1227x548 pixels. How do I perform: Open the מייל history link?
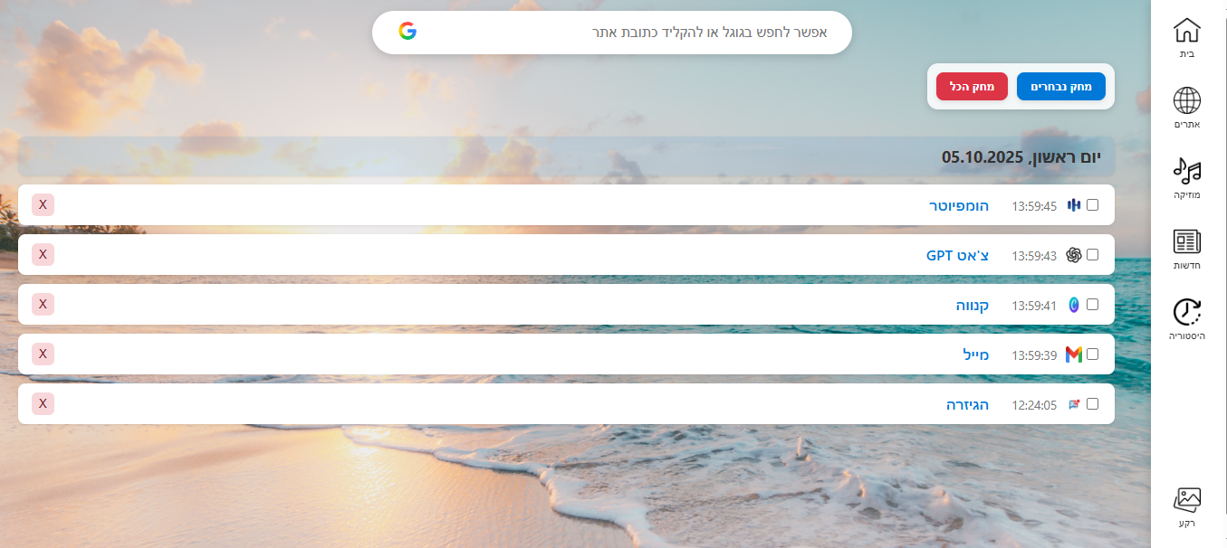[976, 354]
